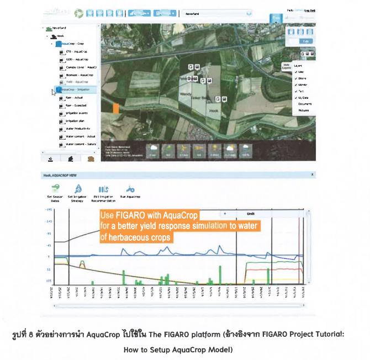Click the Wendy field label on map
Image resolution: width=370 pixels, height=360 pixels.
[x=186, y=94]
